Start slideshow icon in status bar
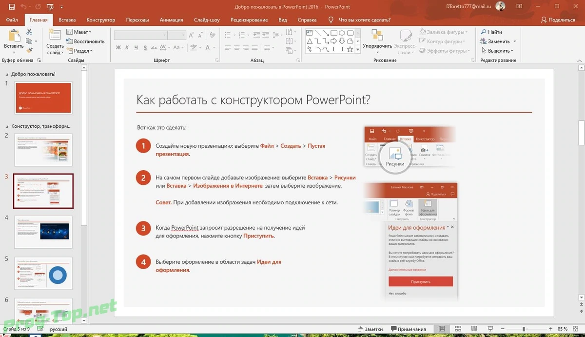 pos(490,329)
